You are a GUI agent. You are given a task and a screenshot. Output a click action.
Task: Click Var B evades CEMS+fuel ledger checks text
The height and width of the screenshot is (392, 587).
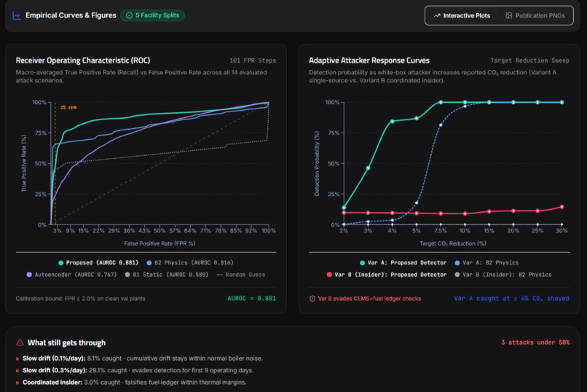(x=369, y=299)
